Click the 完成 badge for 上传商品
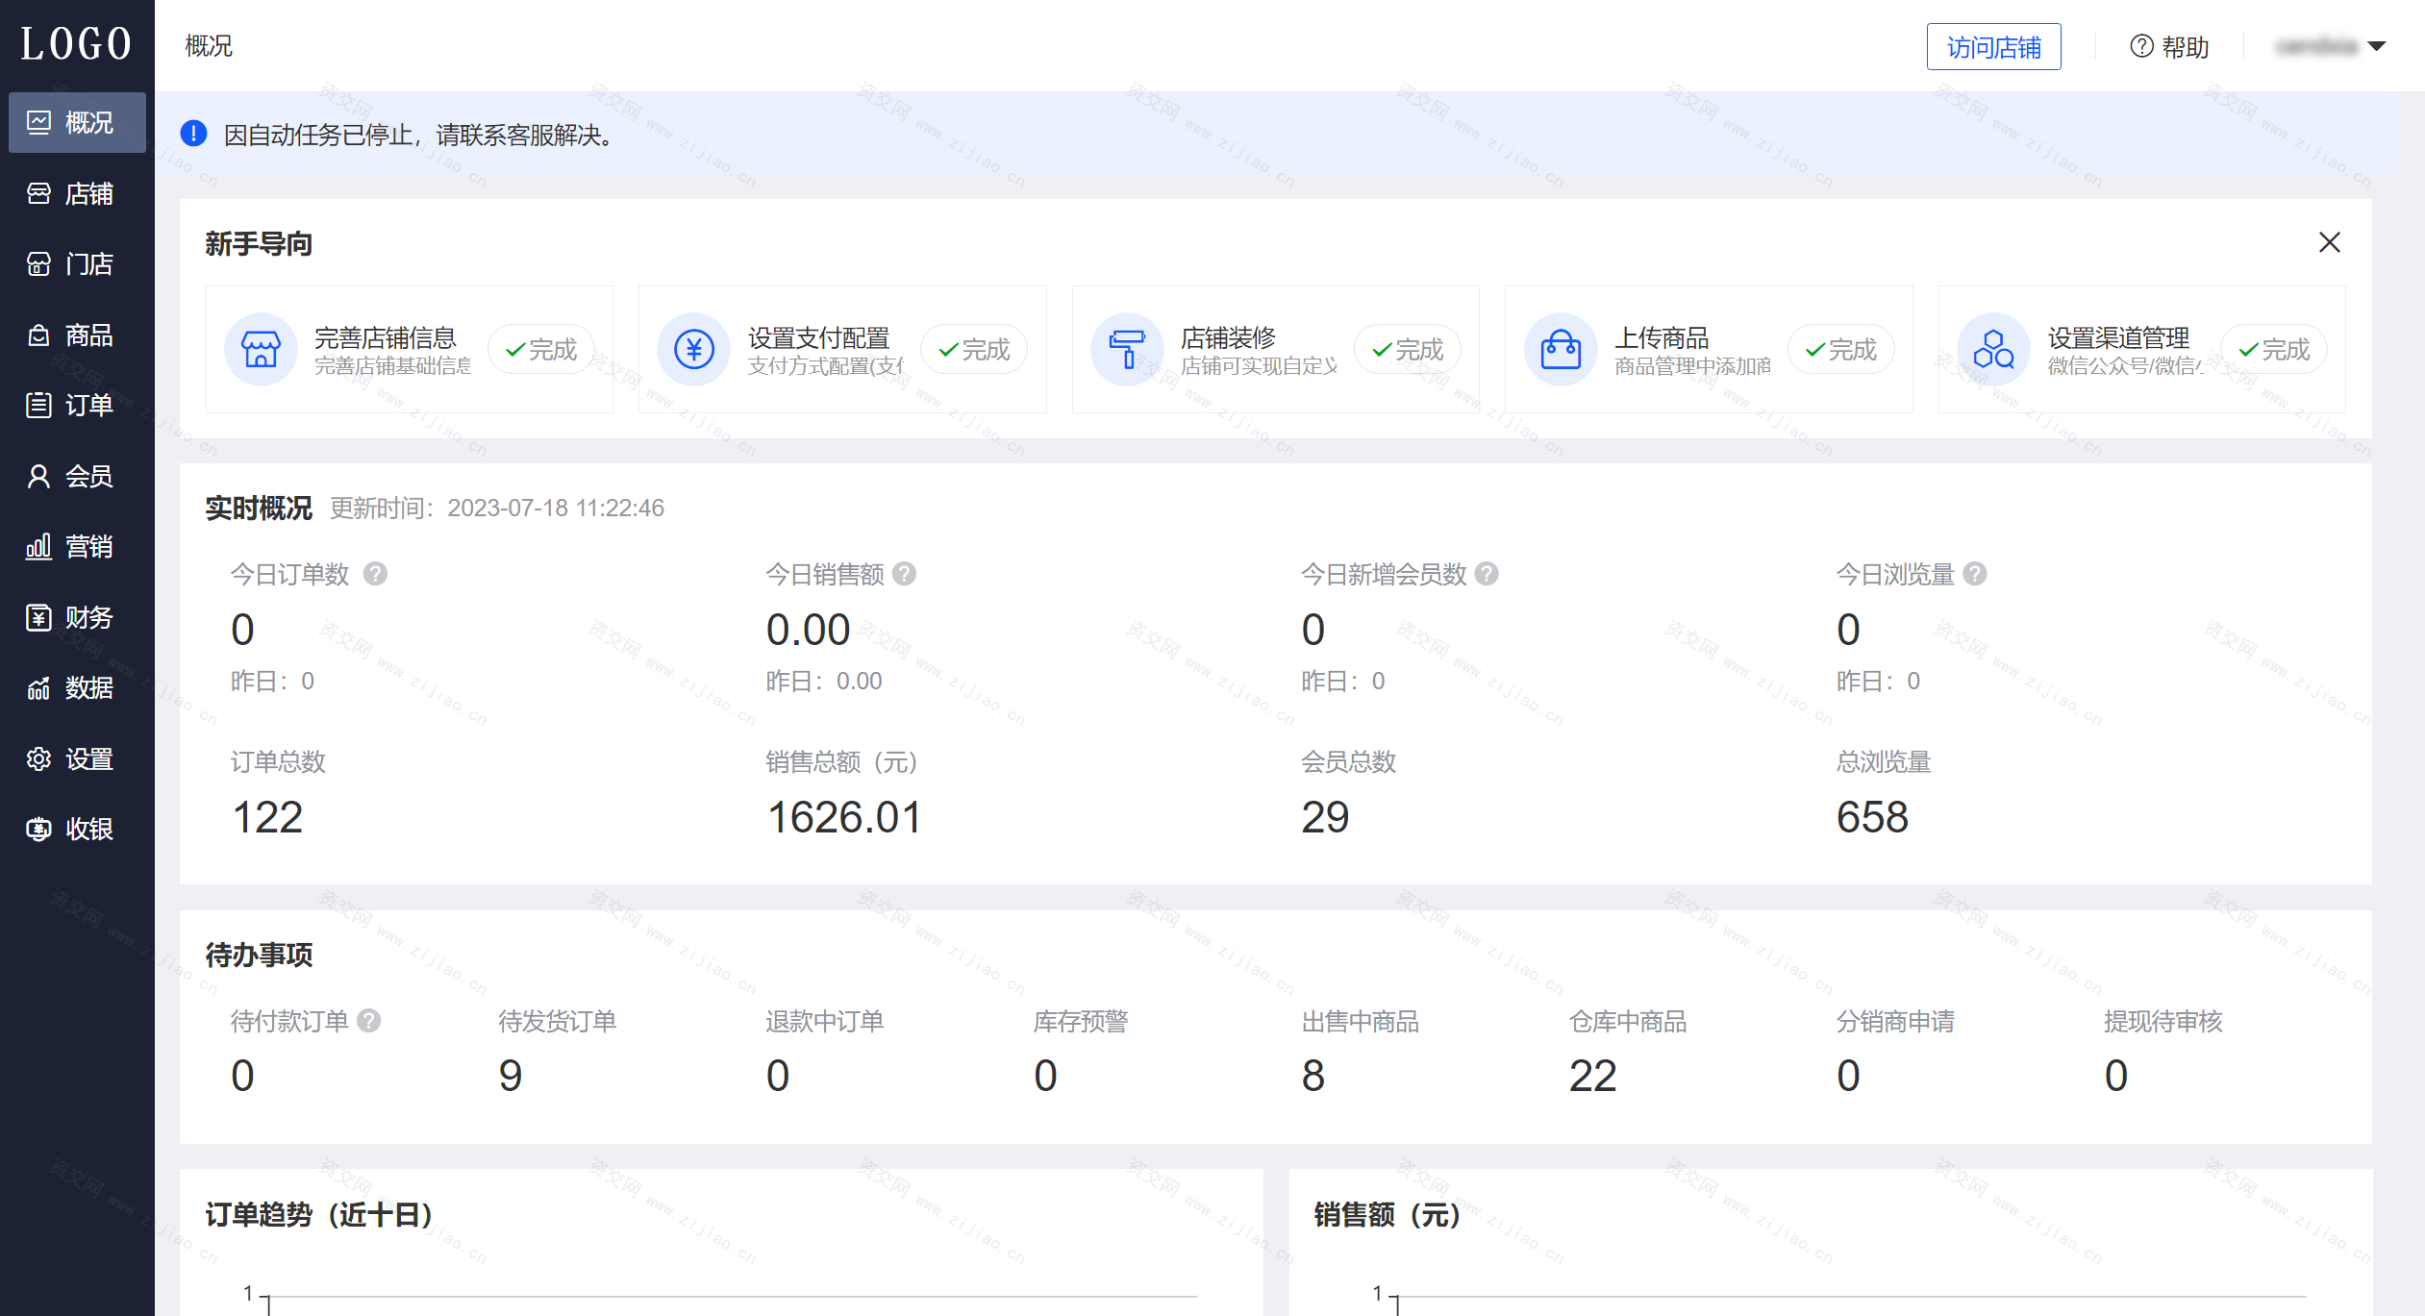Screen dimensions: 2425x1316 [x=1841, y=349]
